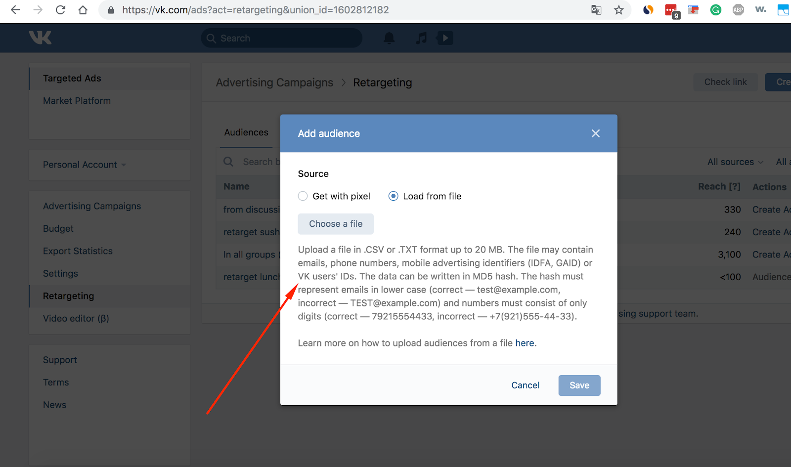Cancel the Add audience dialog
The image size is (791, 467).
[x=526, y=385]
